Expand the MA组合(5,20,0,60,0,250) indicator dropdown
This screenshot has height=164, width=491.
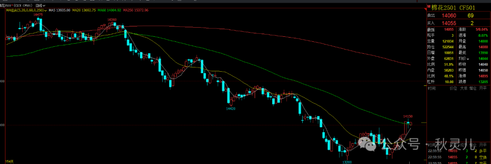click(x=27, y=10)
